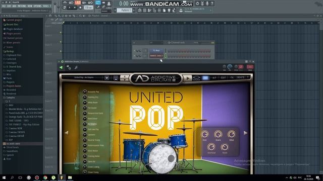Click the Addictive Drums channel button
Viewport: 323px width, 181px height.
pos(156,56)
